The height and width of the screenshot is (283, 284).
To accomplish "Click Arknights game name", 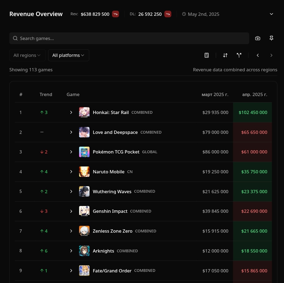I will coord(103,251).
